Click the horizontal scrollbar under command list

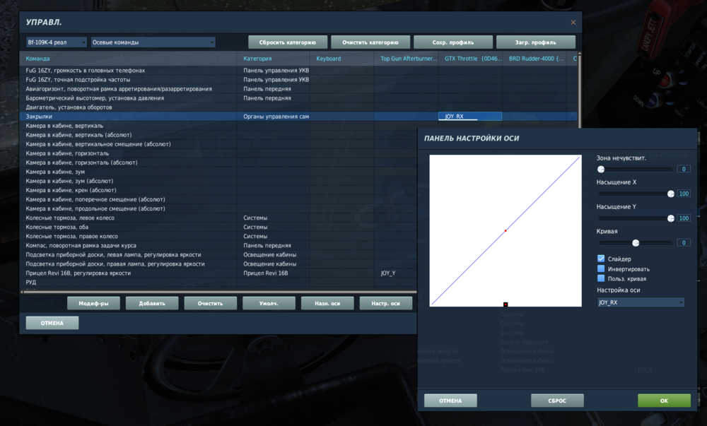218,292
